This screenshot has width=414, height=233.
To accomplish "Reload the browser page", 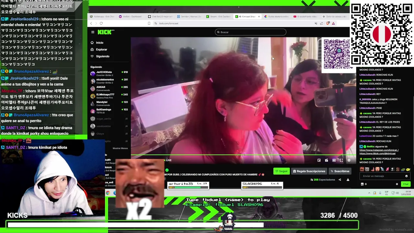I will point(101,23).
